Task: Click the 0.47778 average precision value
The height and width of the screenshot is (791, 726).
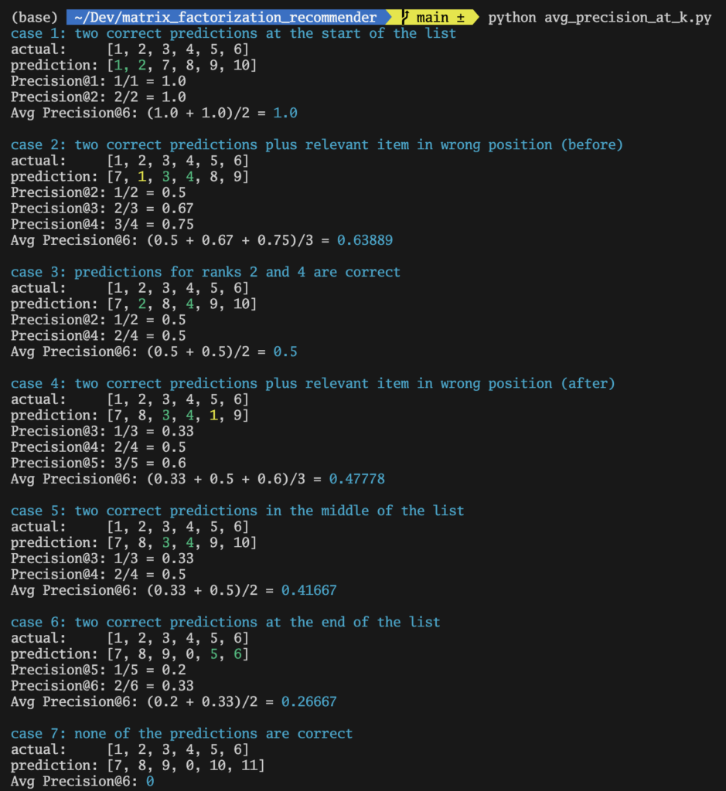Action: point(356,479)
